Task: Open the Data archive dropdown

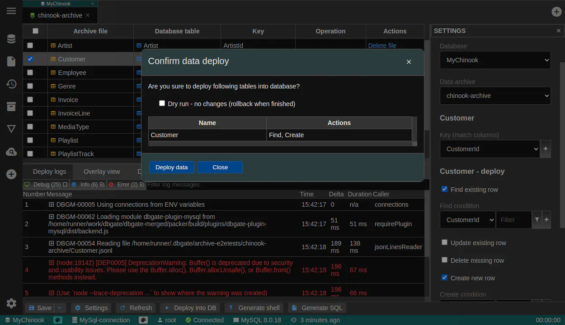Action: coord(495,96)
